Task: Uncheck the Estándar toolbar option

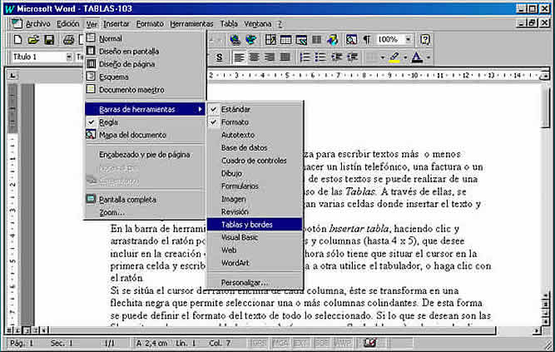Action: point(235,109)
